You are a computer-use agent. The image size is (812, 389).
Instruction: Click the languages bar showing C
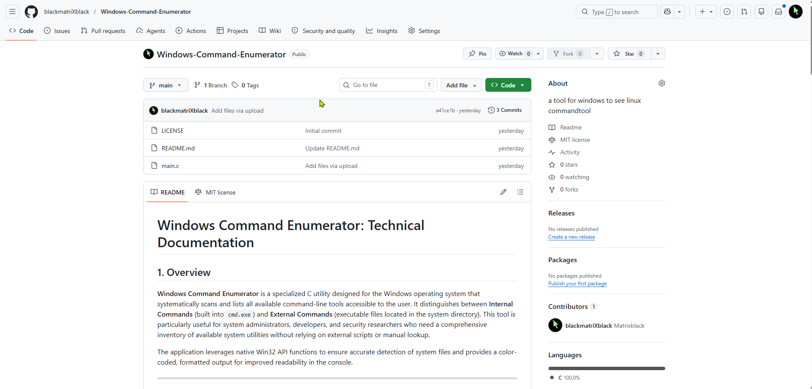click(x=607, y=368)
